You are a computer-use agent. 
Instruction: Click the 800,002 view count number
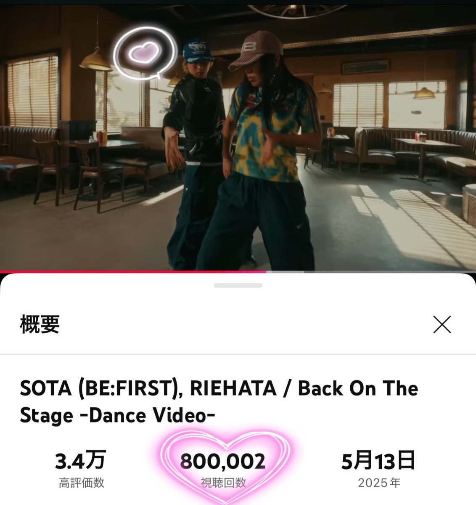[x=223, y=461]
